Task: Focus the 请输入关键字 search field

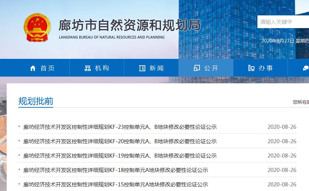Action: tap(283, 22)
